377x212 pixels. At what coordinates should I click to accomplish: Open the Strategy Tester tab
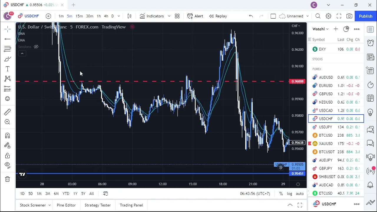(x=97, y=205)
